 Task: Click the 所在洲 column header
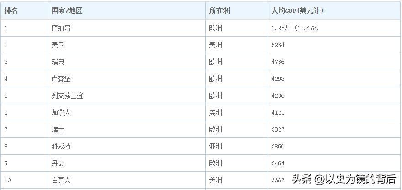point(219,11)
